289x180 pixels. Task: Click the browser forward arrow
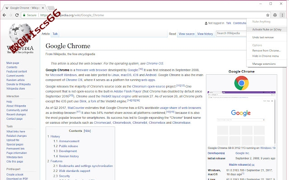tap(11, 15)
